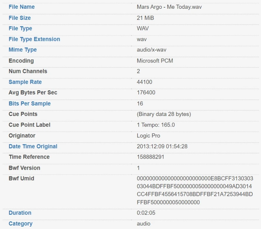Select the Bwf Umid hex value
The image size is (261, 229).
point(195,190)
